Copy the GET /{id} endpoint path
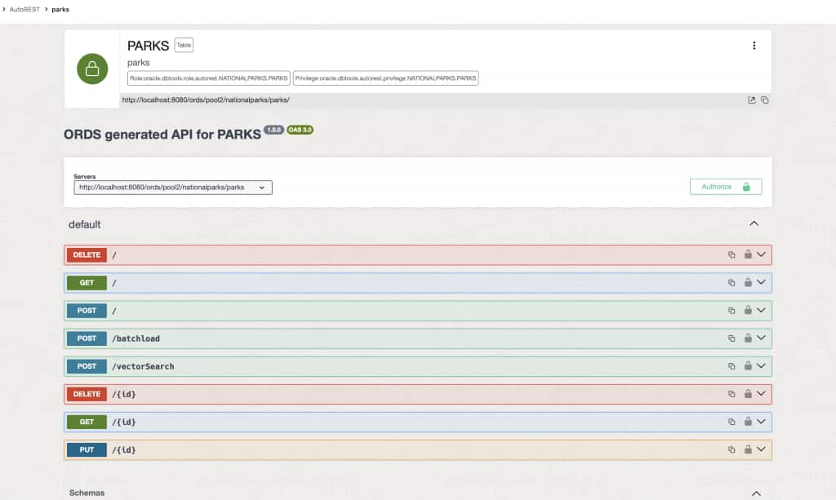The height and width of the screenshot is (500, 836). point(733,422)
